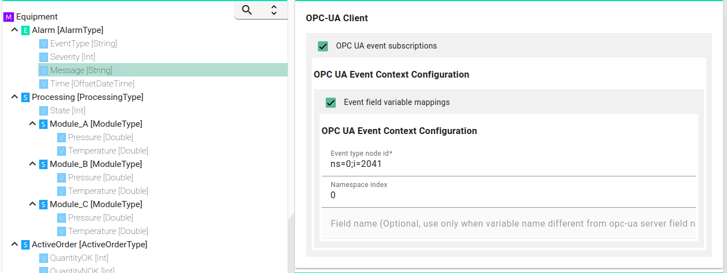Viewport: 727px width, 273px height.
Task: Select Temperature [Double] under Module_B
Action: click(108, 191)
